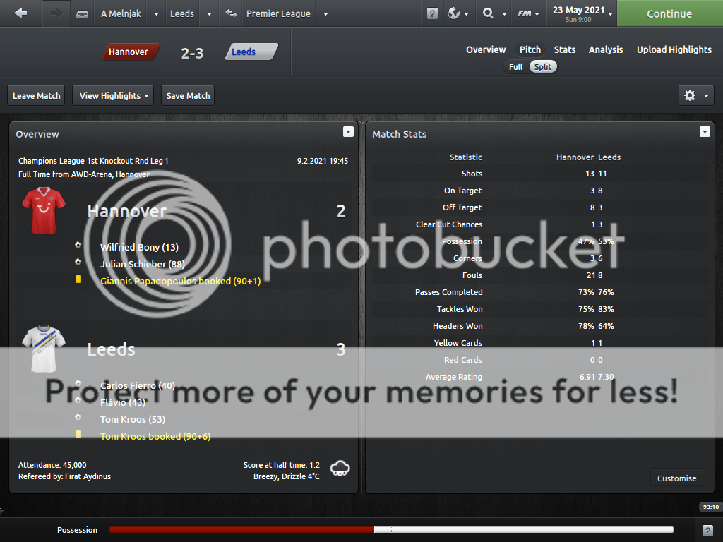Open the View Highlights dropdown
This screenshot has height=542, width=723.
(113, 95)
